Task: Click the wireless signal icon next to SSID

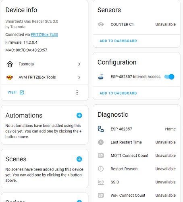Action: pyautogui.click(x=101, y=182)
